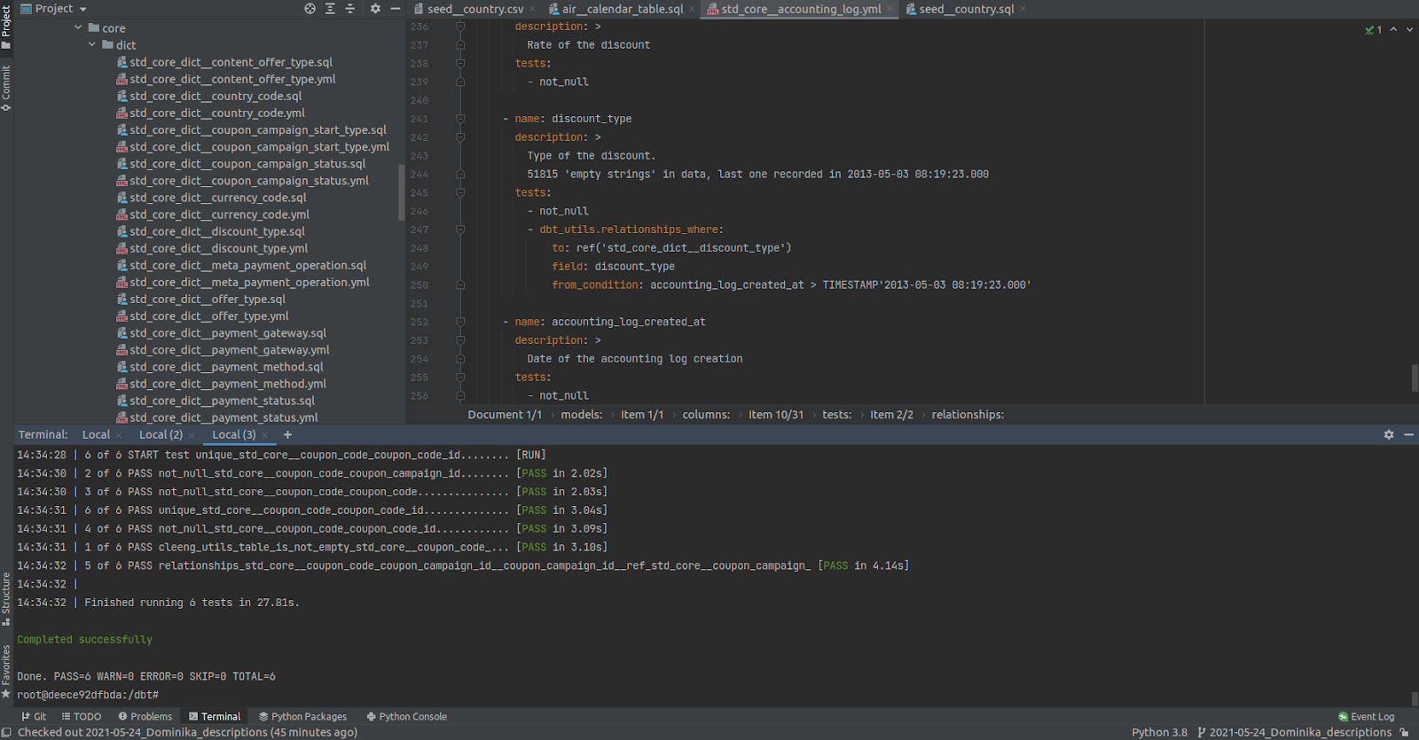Open Project panel options gear
The height and width of the screenshot is (740, 1419).
[375, 9]
